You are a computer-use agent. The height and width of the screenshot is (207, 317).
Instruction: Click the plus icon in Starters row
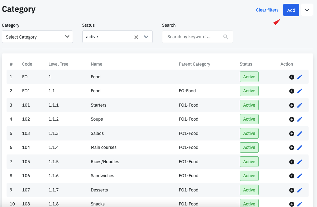(292, 105)
